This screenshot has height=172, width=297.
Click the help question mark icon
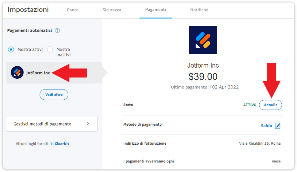point(57,31)
